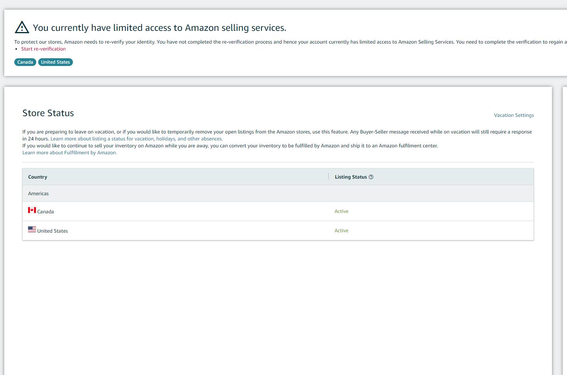The image size is (567, 375).
Task: Select the United States marketplace tag
Action: coord(56,62)
